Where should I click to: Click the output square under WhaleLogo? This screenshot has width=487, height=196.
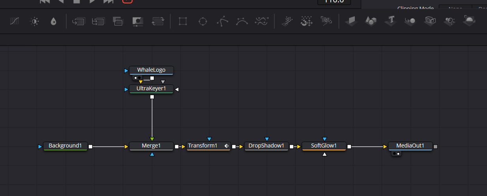click(152, 78)
